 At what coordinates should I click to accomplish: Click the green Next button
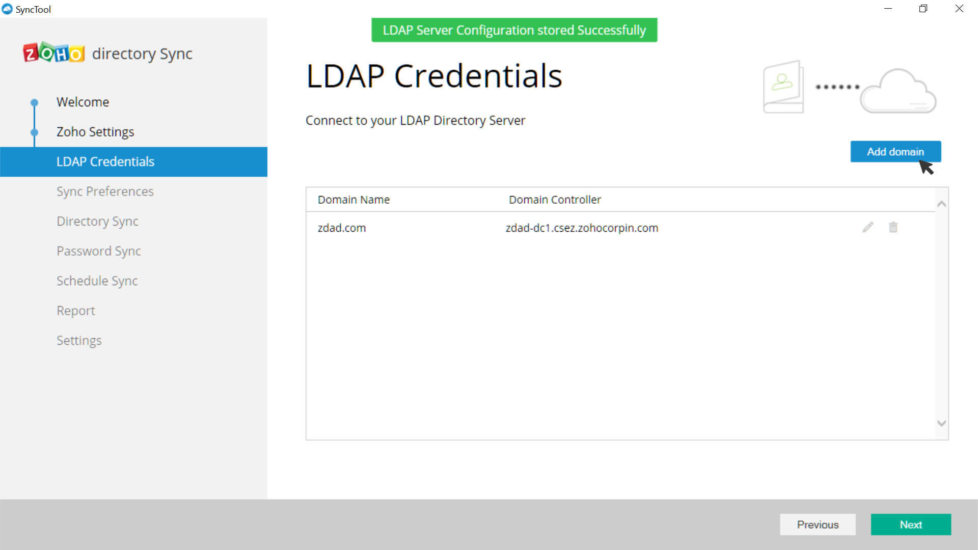[x=911, y=525]
